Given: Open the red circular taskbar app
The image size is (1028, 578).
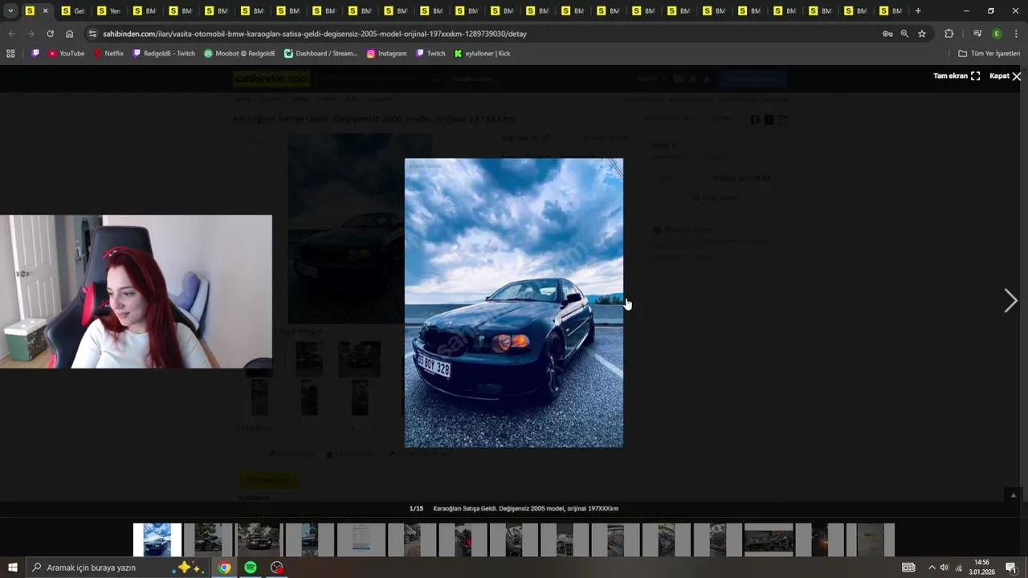Looking at the screenshot, I should click(x=277, y=568).
